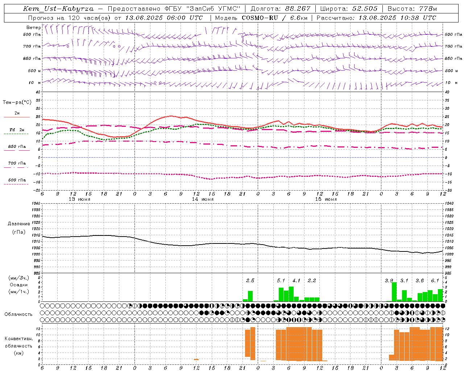Click the Kem_Ust-Kabyrza station title
The height and width of the screenshot is (371, 464).
(58, 9)
